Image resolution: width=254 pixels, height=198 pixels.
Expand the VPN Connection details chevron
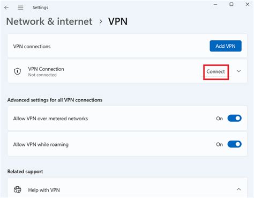tap(239, 71)
